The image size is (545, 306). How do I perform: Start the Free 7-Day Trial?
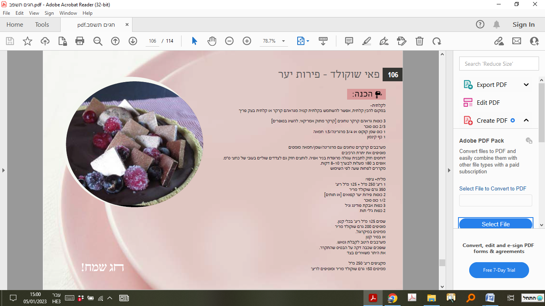pos(499,270)
